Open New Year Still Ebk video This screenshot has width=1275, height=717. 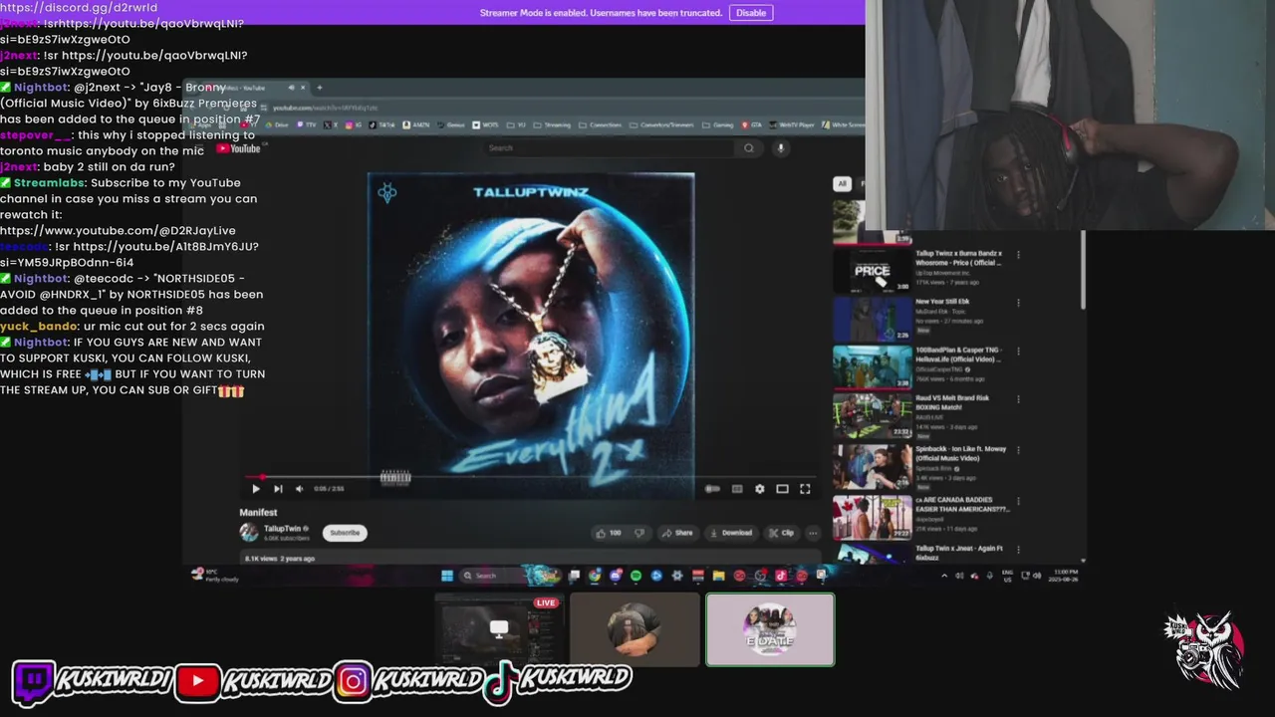[942, 301]
